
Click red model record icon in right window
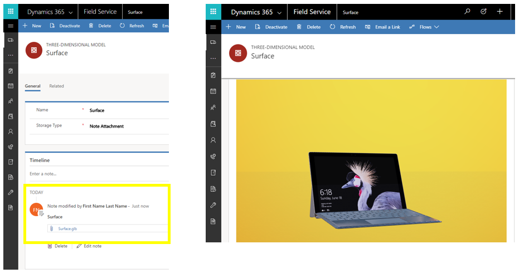point(238,53)
